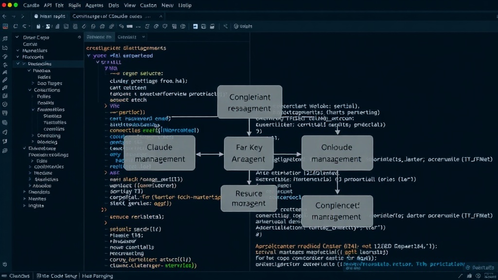The height and width of the screenshot is (280, 498).
Task: Open the View menu
Action: click(x=129, y=5)
